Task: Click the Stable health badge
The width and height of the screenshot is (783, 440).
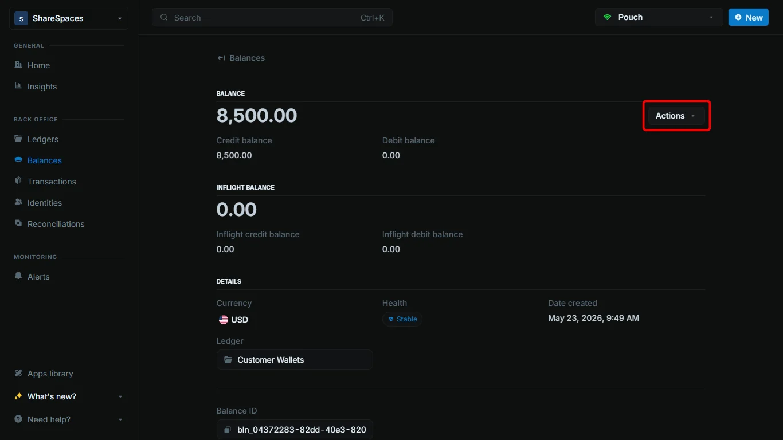Action: click(402, 319)
